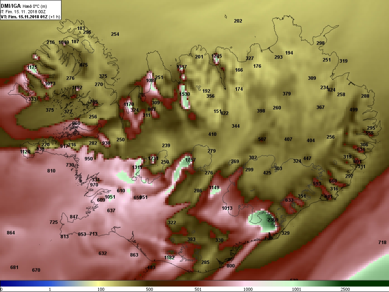Click the map value 1149

tap(214, 188)
